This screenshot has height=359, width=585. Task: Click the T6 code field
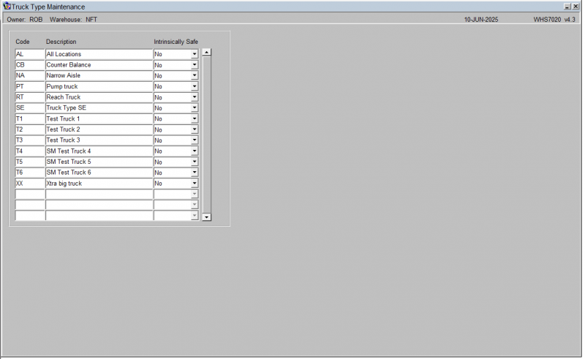pos(30,173)
